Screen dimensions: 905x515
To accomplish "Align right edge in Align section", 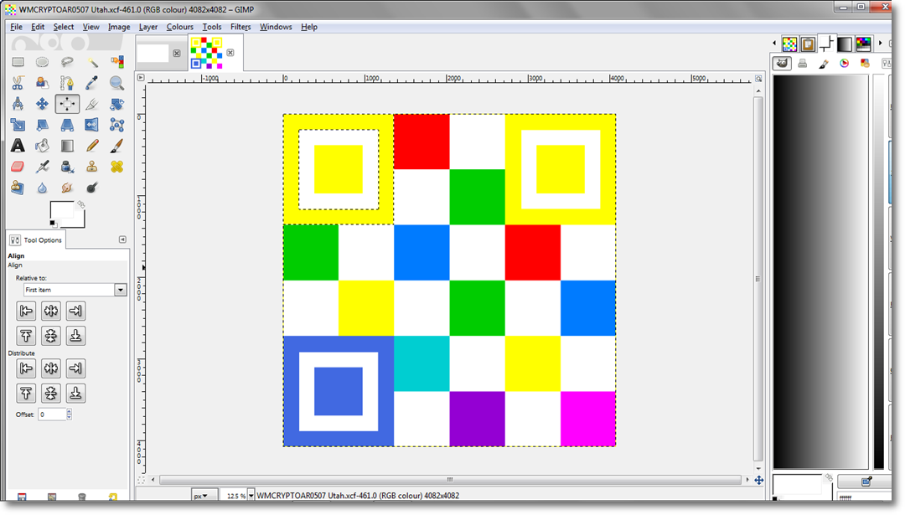I will pyautogui.click(x=75, y=311).
